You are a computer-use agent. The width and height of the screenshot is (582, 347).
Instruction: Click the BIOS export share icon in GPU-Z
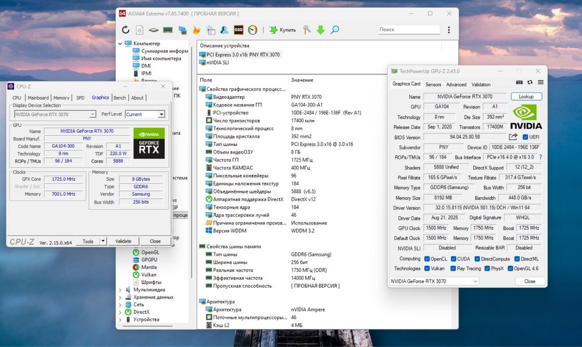513,137
